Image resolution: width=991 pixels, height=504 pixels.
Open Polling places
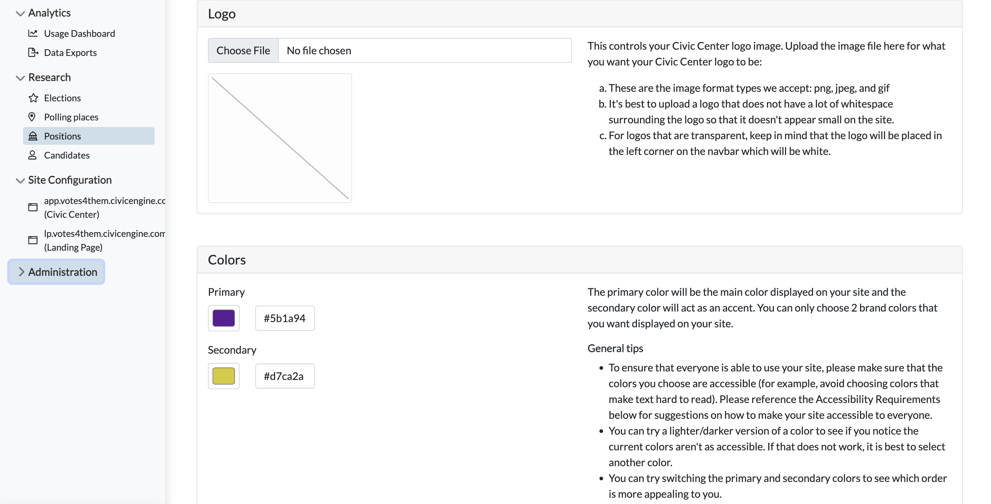point(71,116)
